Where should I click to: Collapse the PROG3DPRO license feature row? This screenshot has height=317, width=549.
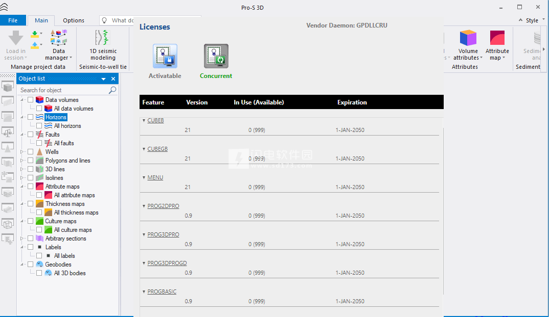click(144, 234)
